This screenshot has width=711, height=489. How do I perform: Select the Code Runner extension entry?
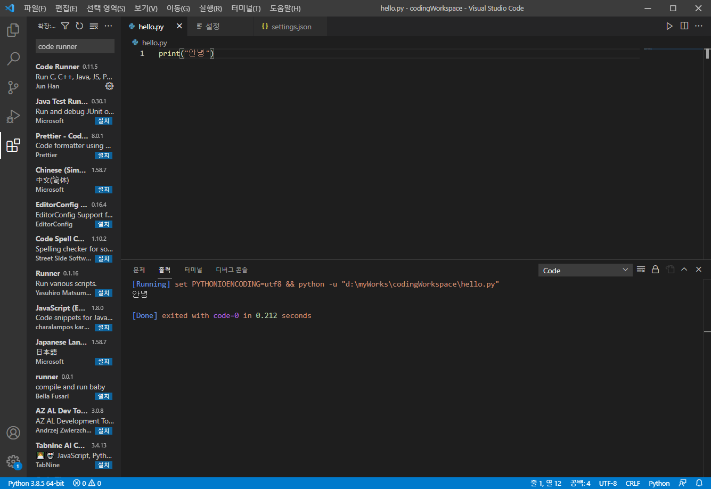click(74, 76)
